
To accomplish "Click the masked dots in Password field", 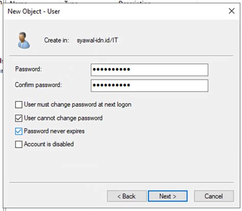I will pyautogui.click(x=111, y=69).
